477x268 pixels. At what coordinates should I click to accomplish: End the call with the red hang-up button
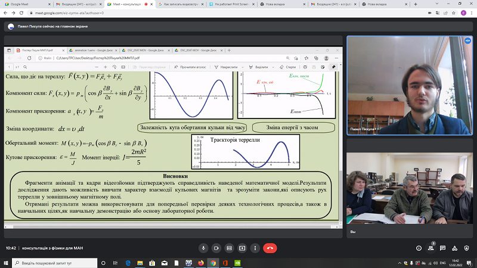pyautogui.click(x=270, y=248)
